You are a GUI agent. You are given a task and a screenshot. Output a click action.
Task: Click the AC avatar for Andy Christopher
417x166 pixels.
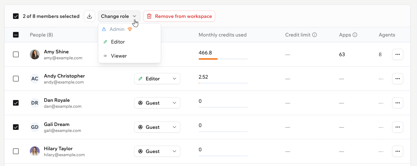pyautogui.click(x=35, y=79)
